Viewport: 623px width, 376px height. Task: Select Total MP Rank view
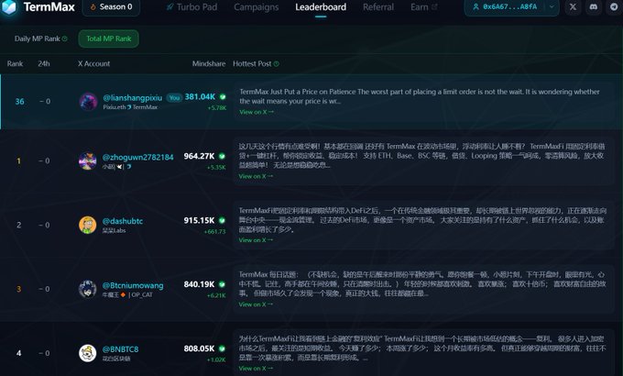pyautogui.click(x=108, y=39)
